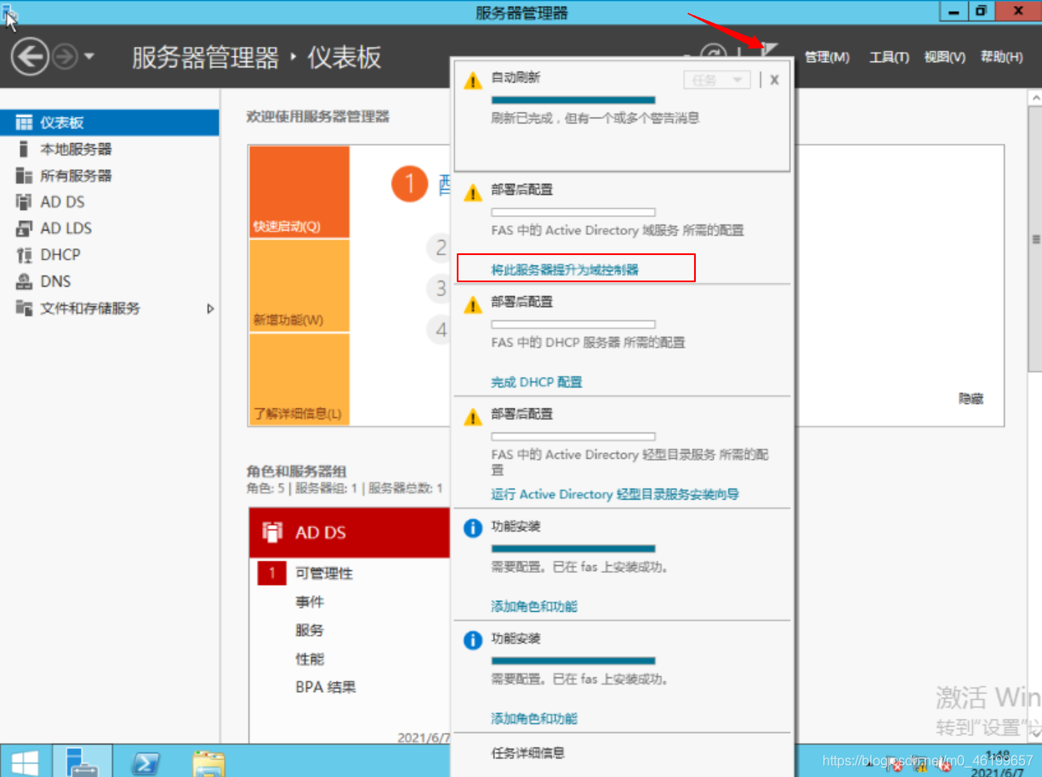Hide the welcome tile via 隐藏
1042x777 pixels.
pyautogui.click(x=970, y=399)
